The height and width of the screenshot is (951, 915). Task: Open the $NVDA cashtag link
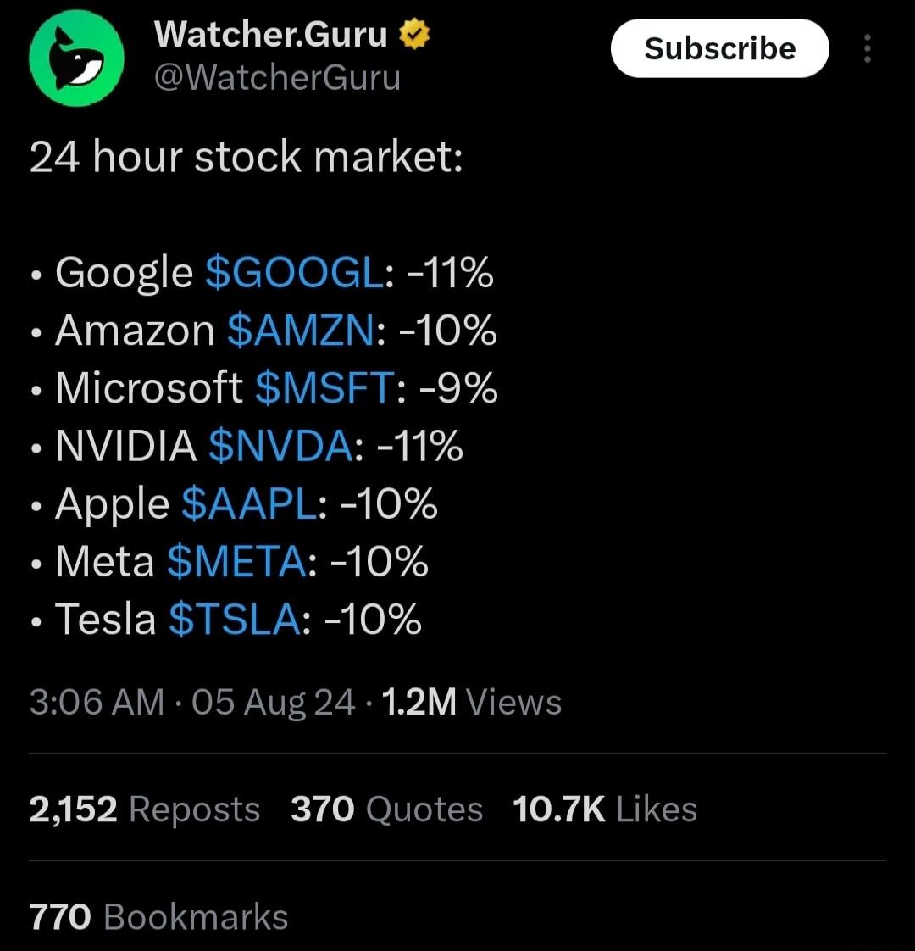coord(280,446)
